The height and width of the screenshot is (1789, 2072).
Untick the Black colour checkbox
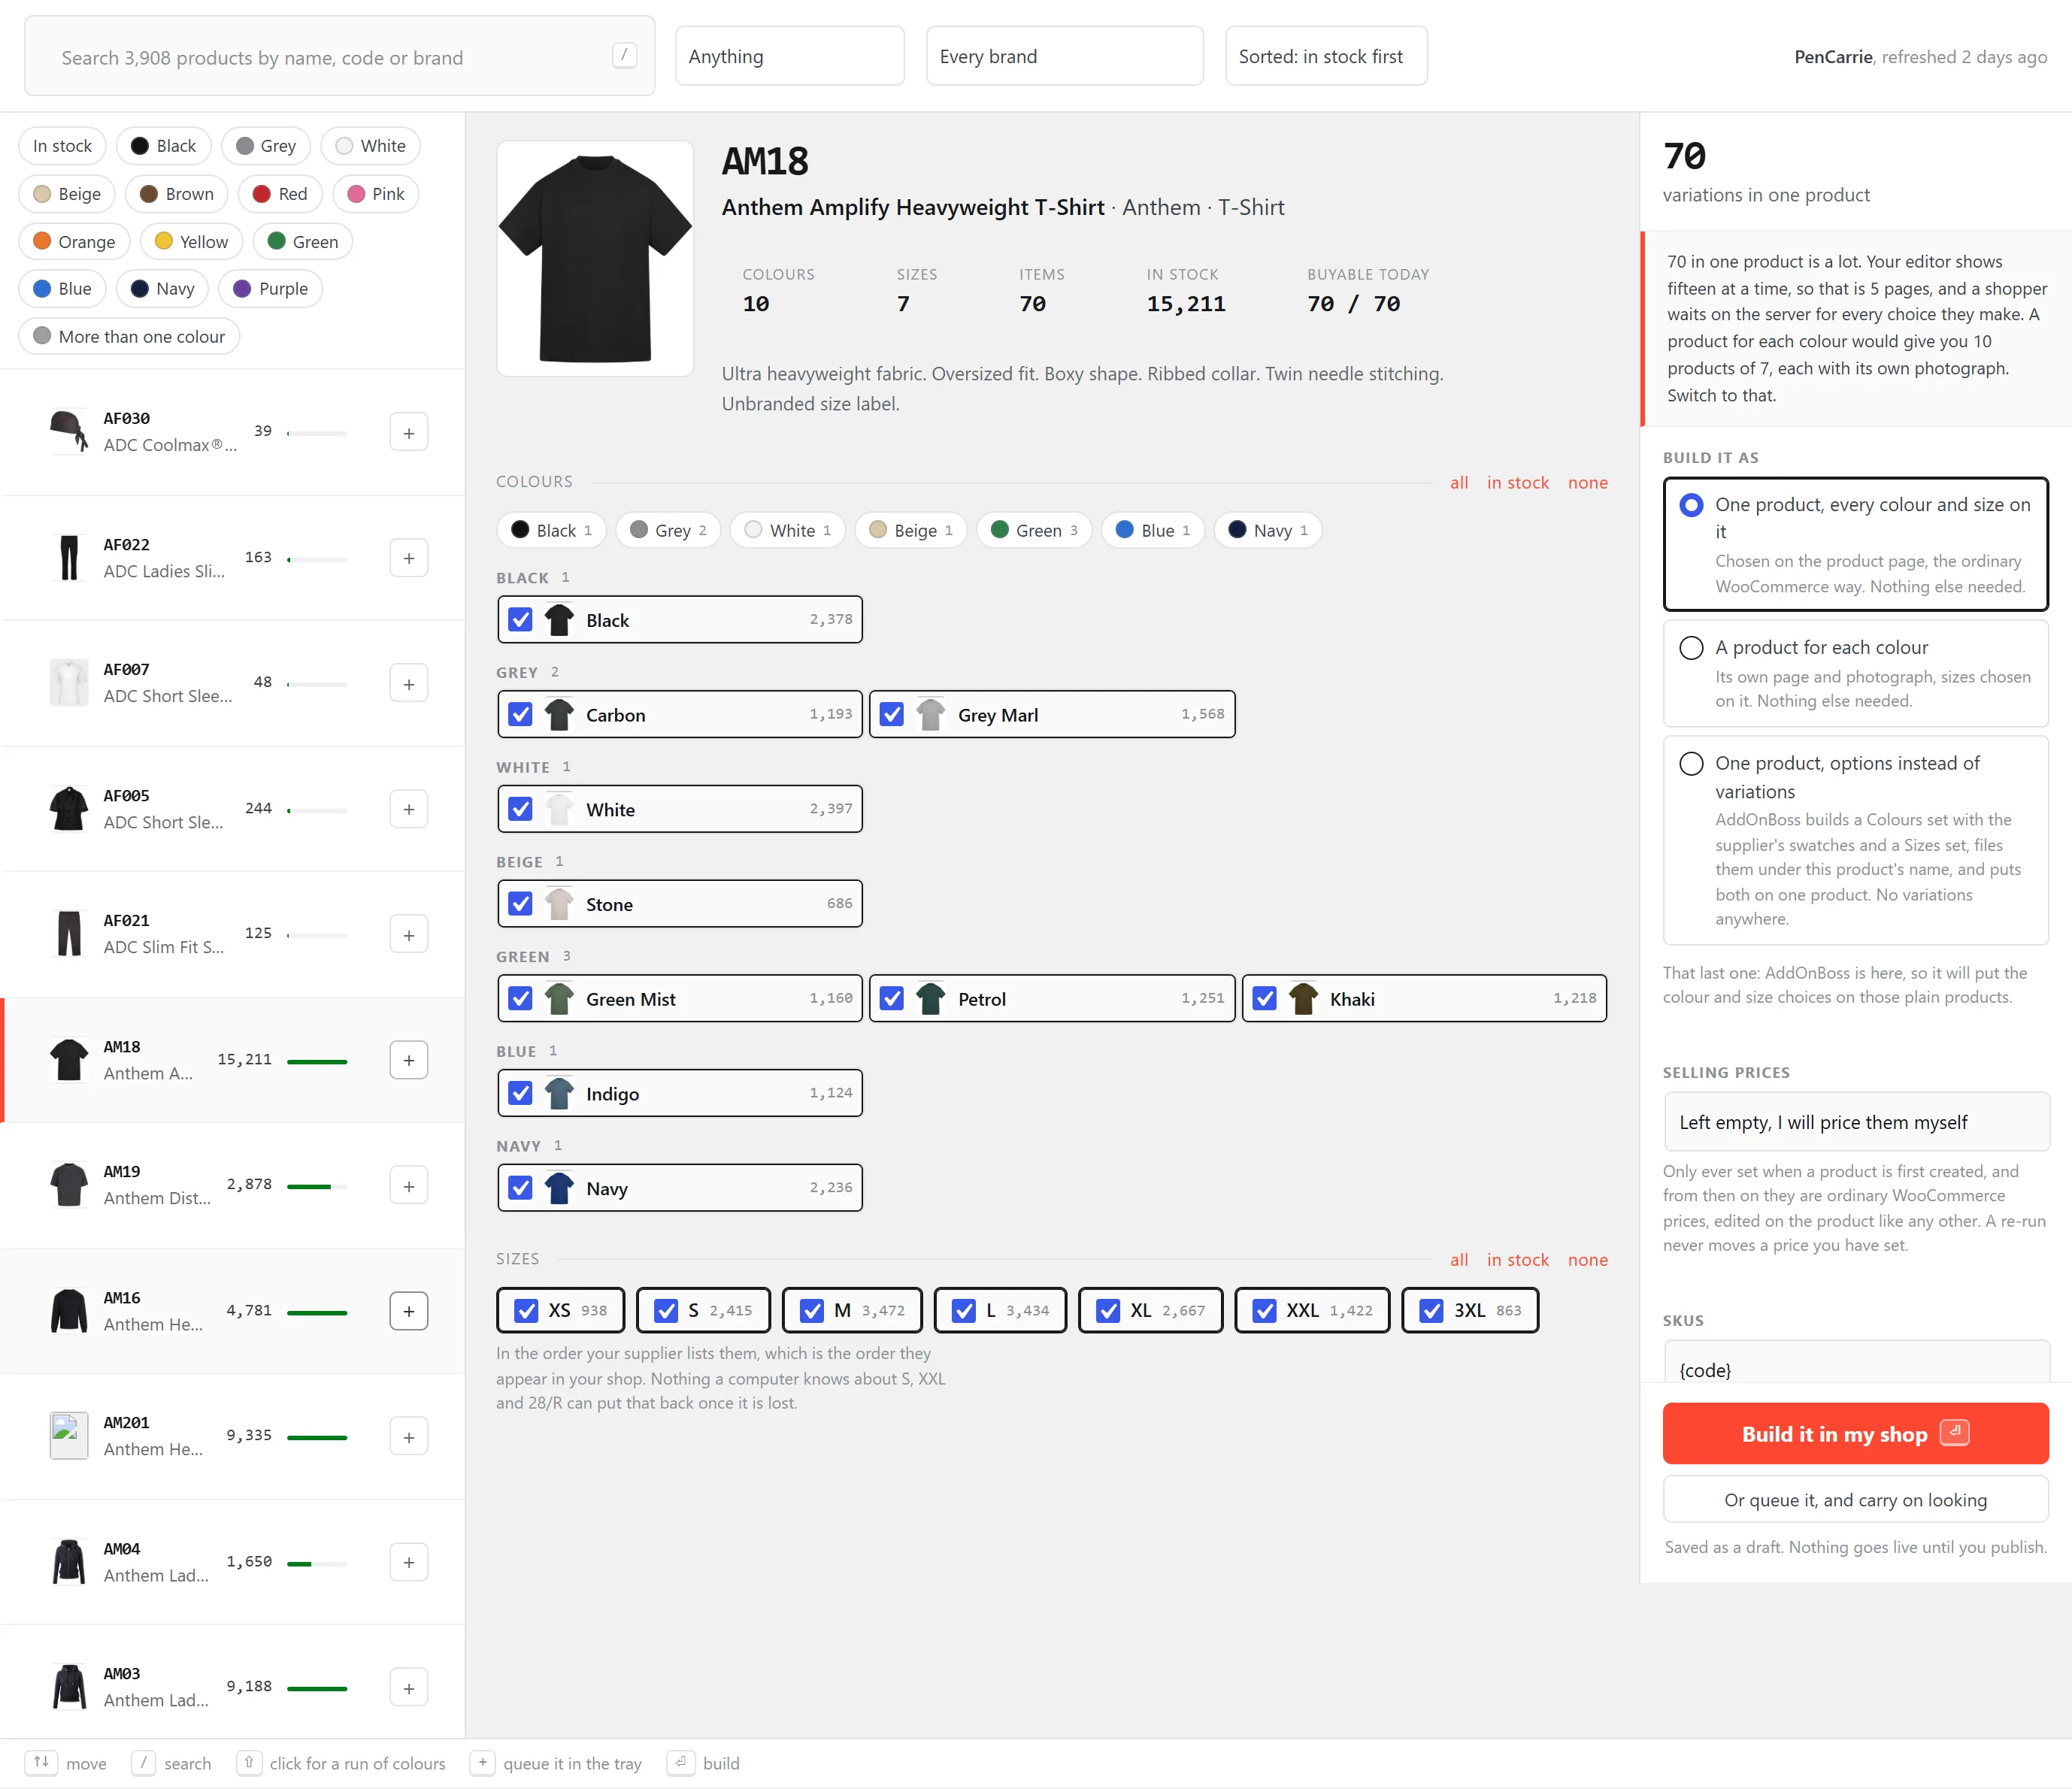pyautogui.click(x=520, y=620)
